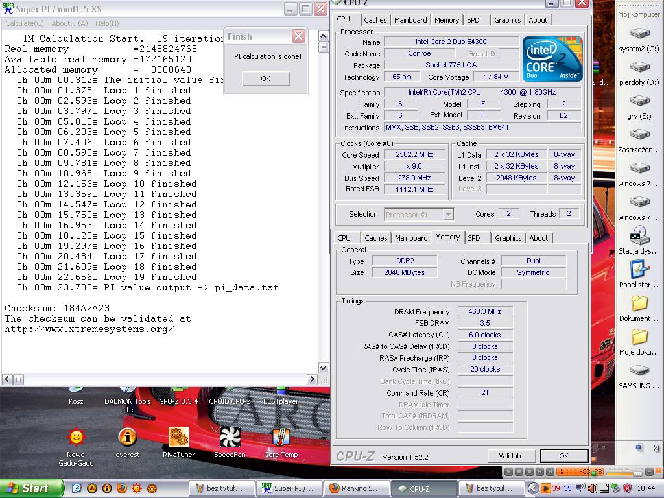664x498 pixels.
Task: Click the OK button in CPU-Z
Action: point(563,456)
